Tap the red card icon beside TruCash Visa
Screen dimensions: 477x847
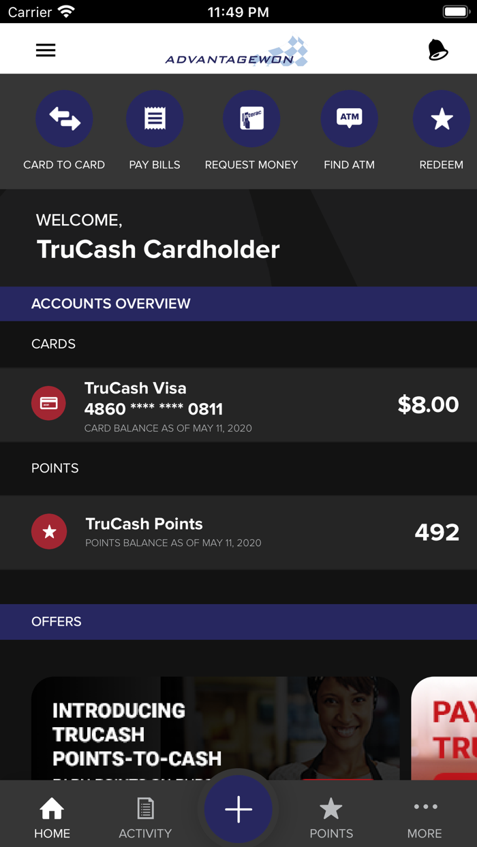49,402
